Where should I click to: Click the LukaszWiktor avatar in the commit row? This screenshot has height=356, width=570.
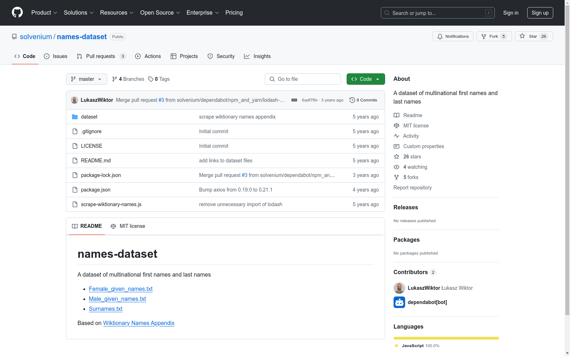74,100
